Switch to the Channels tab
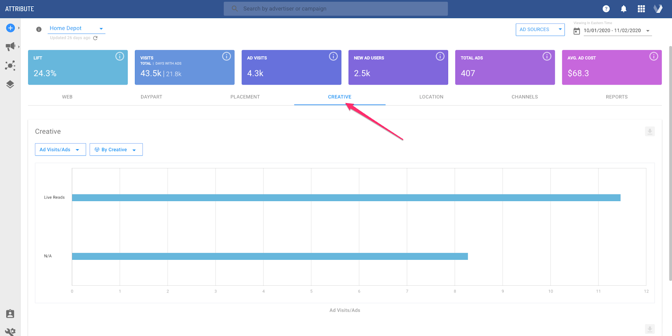The height and width of the screenshot is (336, 672). tap(525, 97)
